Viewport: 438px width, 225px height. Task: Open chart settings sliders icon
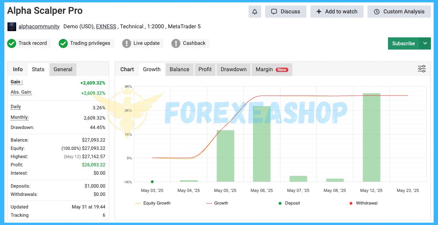tap(421, 69)
